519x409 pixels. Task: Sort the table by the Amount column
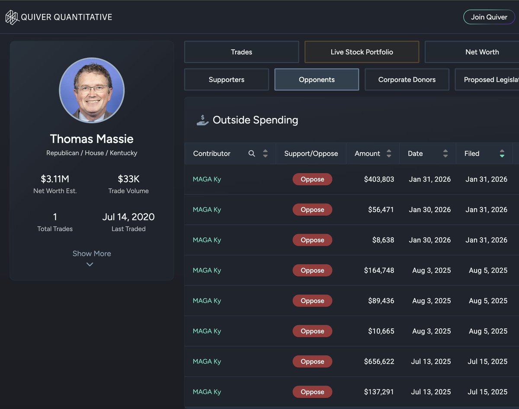tap(388, 153)
